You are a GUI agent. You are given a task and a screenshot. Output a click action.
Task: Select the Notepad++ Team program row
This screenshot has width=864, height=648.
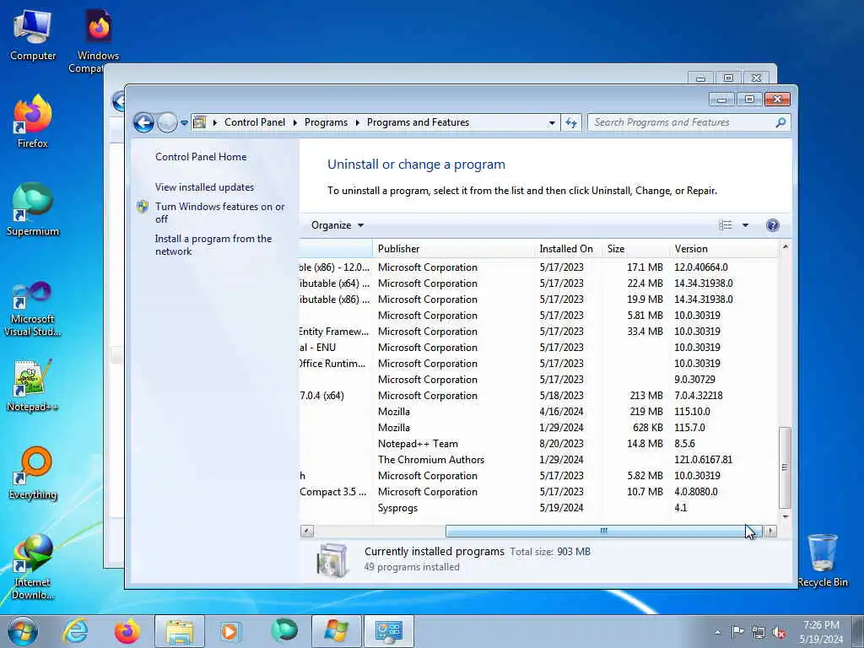coord(539,444)
